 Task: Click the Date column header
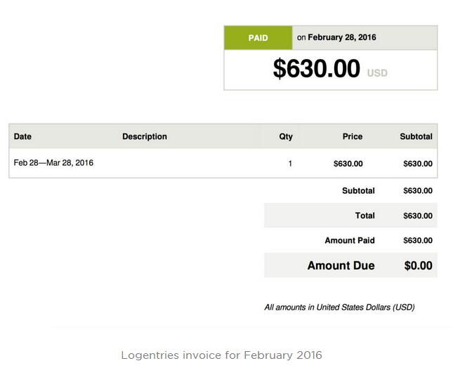pyautogui.click(x=22, y=136)
